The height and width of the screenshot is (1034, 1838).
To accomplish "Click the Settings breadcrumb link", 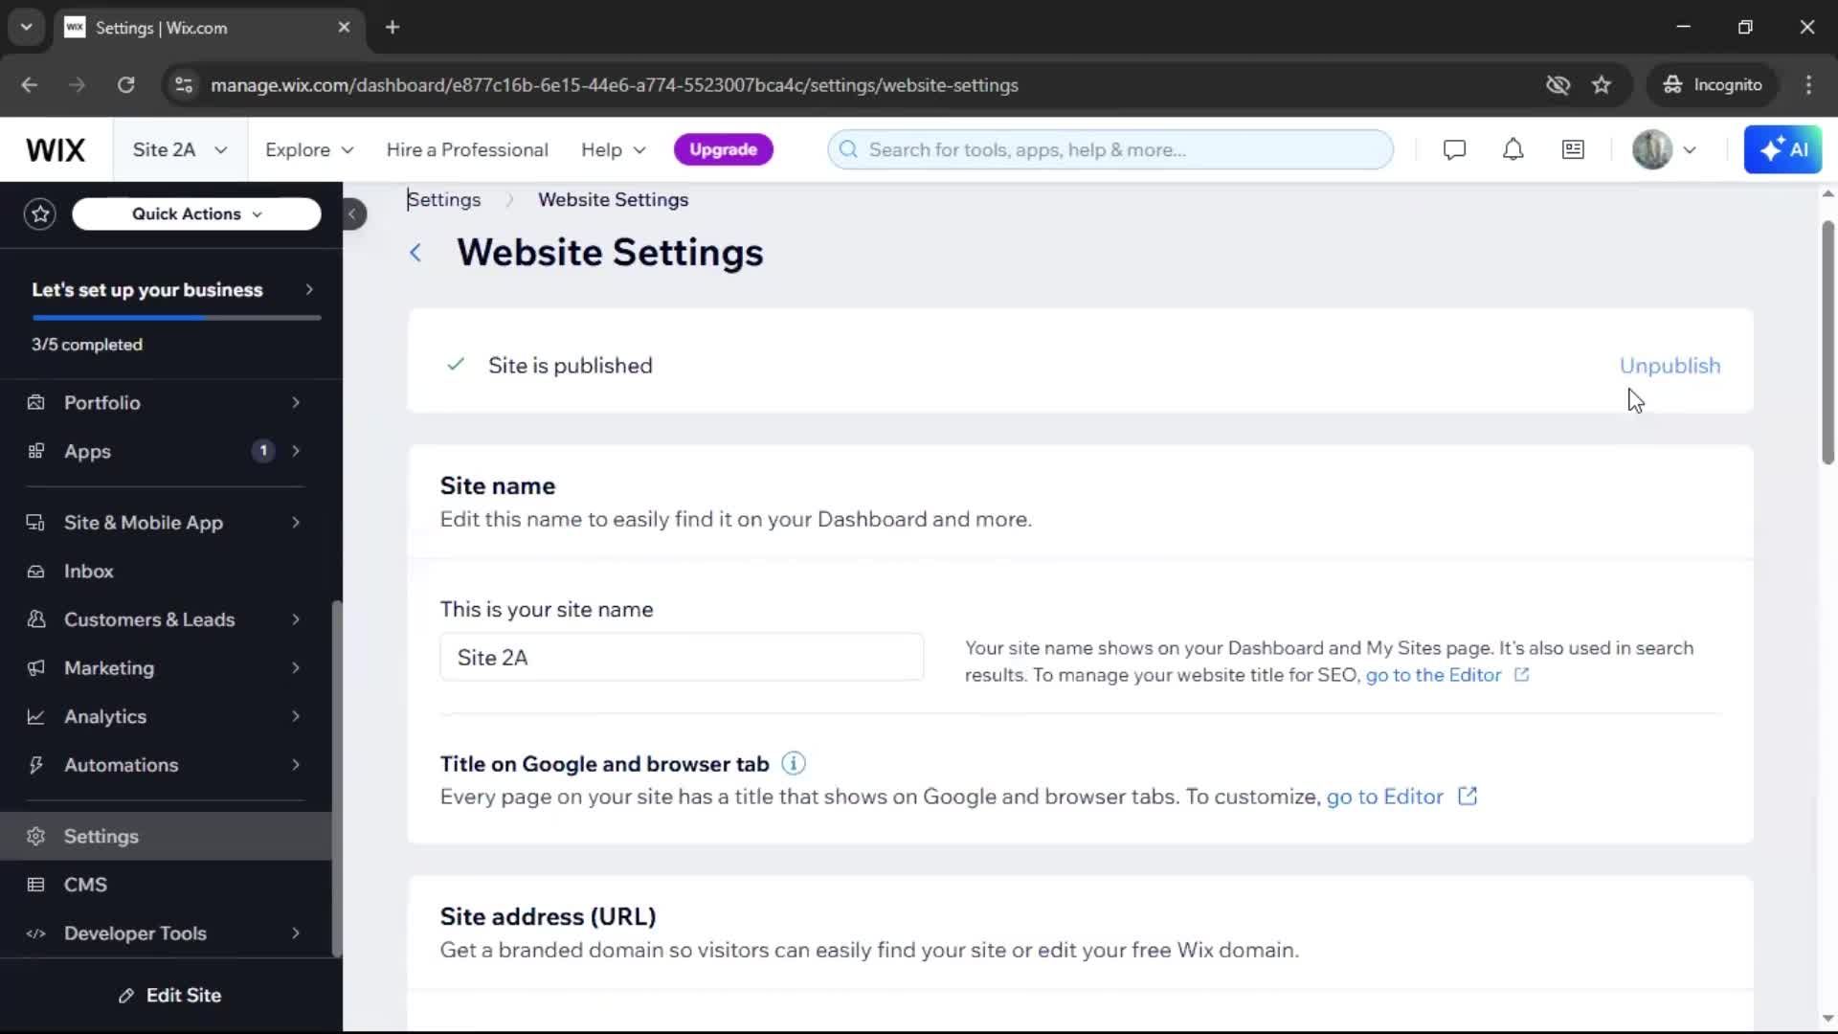I will tap(444, 200).
